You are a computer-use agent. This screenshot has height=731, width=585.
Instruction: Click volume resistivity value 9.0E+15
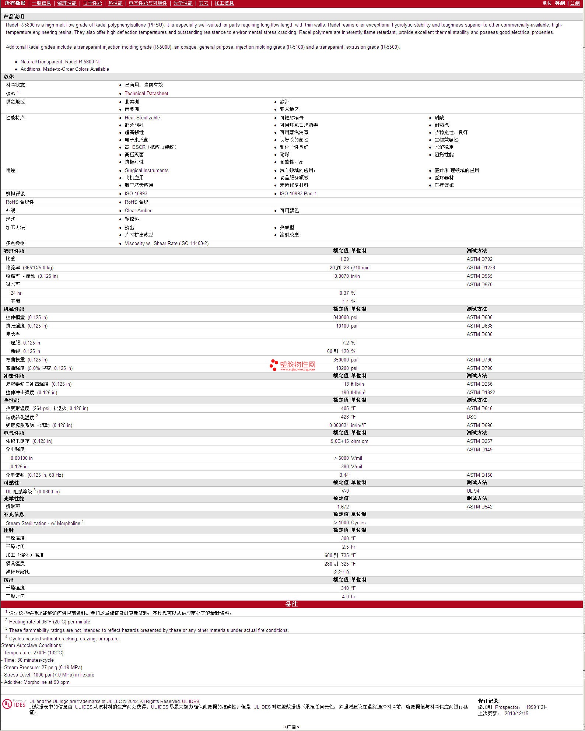(x=340, y=441)
